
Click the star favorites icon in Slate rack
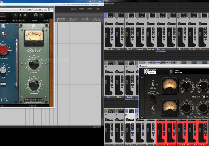[41, 15]
